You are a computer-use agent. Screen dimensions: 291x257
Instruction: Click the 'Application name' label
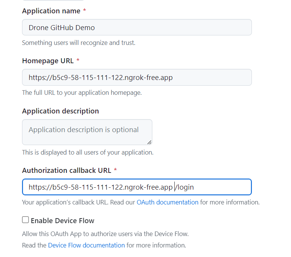[x=51, y=11]
